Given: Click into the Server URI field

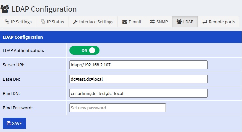Looking at the screenshot, I should (x=139, y=65).
